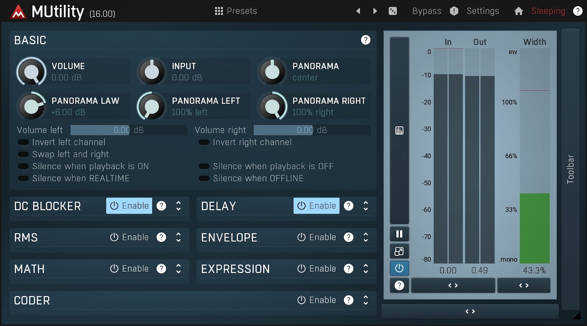Open the meters help icon
The height and width of the screenshot is (326, 587).
tap(399, 285)
